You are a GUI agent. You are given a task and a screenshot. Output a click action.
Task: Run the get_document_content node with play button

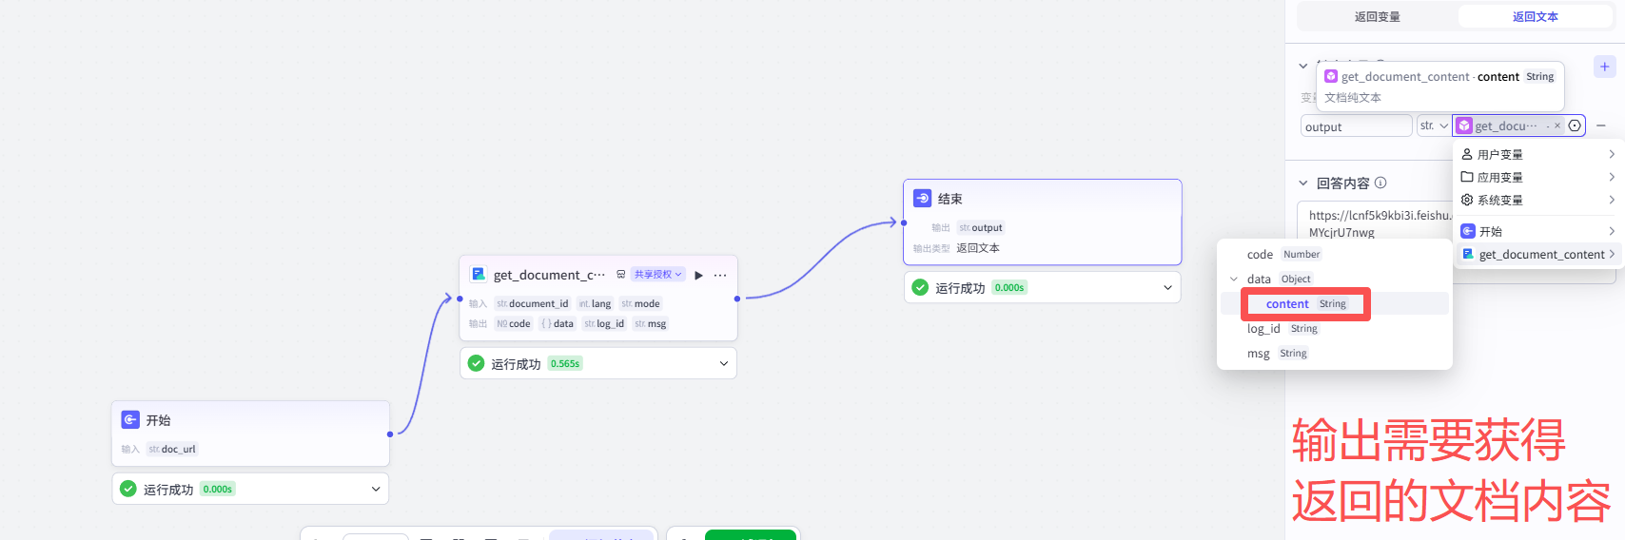point(699,275)
